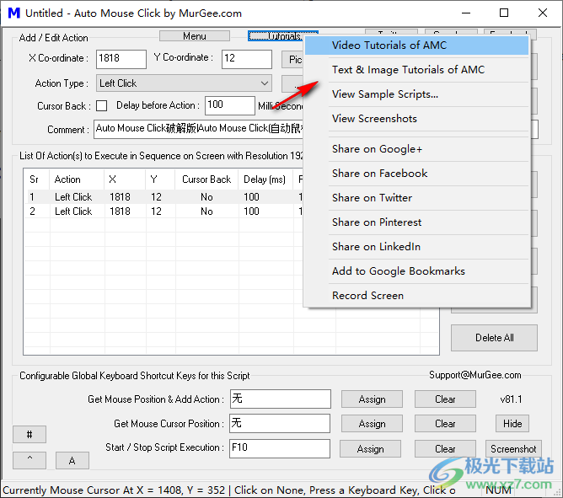563x498 pixels.
Task: Select View Screenshots from the menu
Action: tap(416, 119)
